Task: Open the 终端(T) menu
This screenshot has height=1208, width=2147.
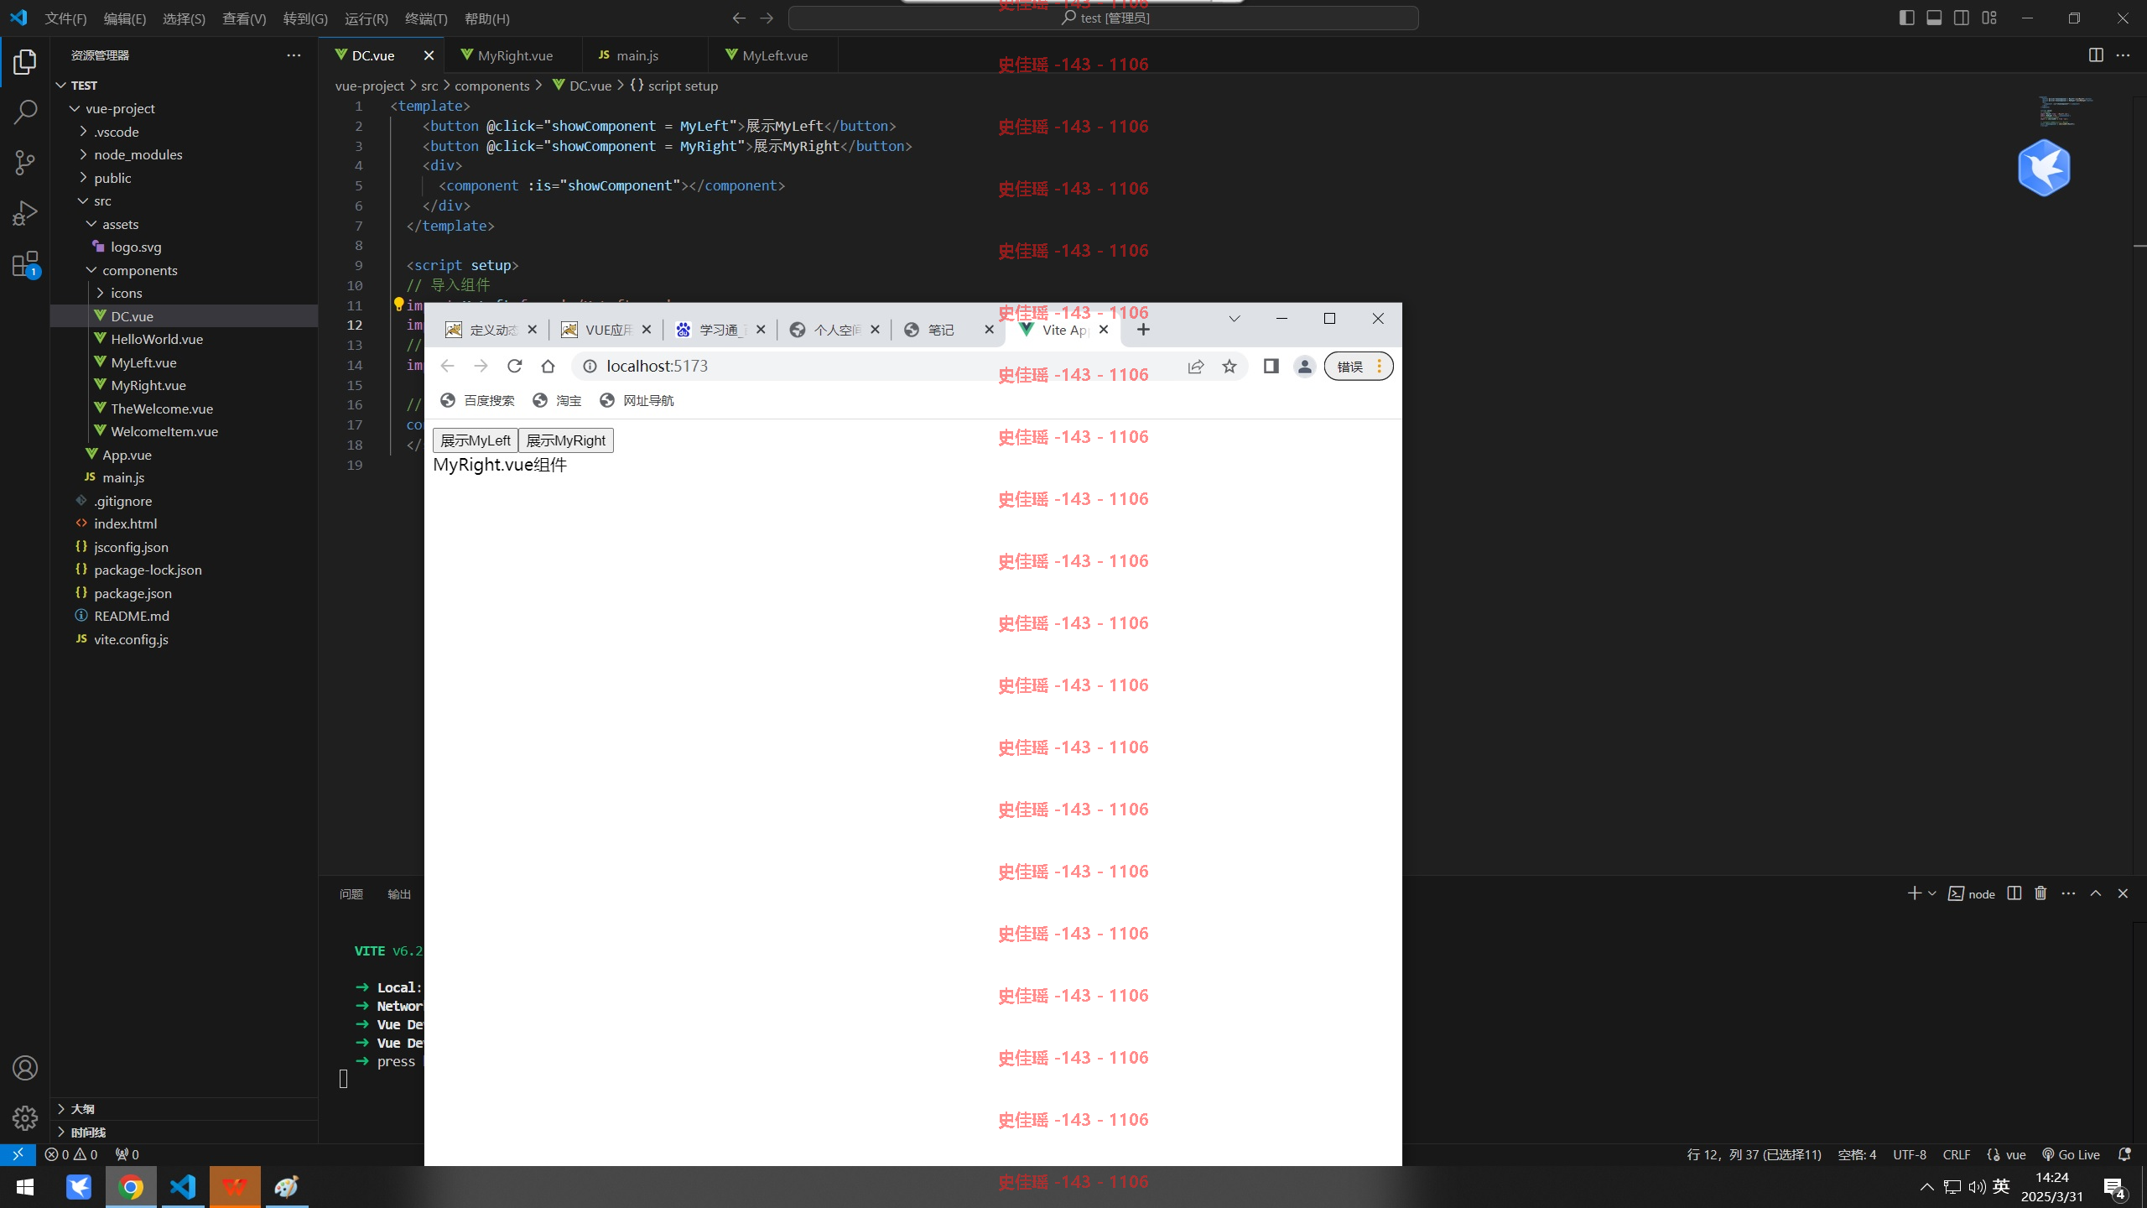Action: point(426,18)
